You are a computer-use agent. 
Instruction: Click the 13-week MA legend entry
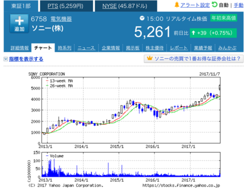click(x=60, y=81)
